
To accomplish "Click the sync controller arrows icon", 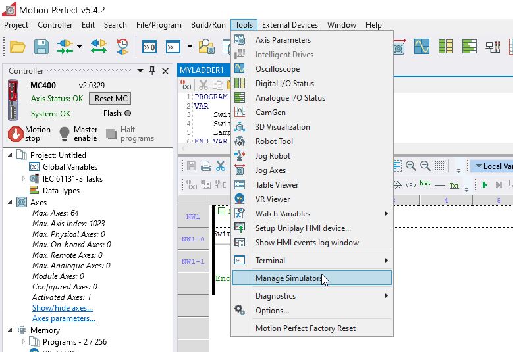I will (x=99, y=47).
